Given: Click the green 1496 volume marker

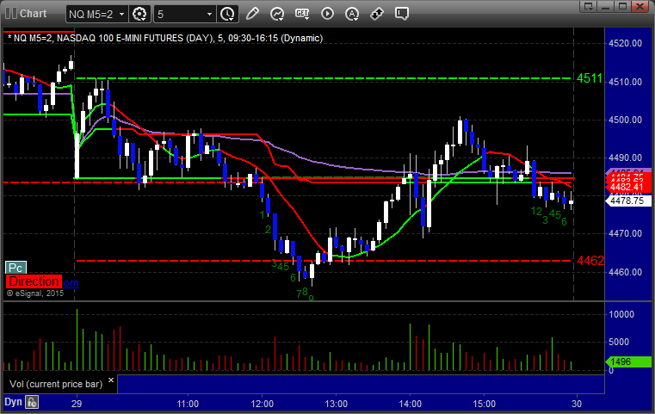Looking at the screenshot, I should (x=627, y=361).
